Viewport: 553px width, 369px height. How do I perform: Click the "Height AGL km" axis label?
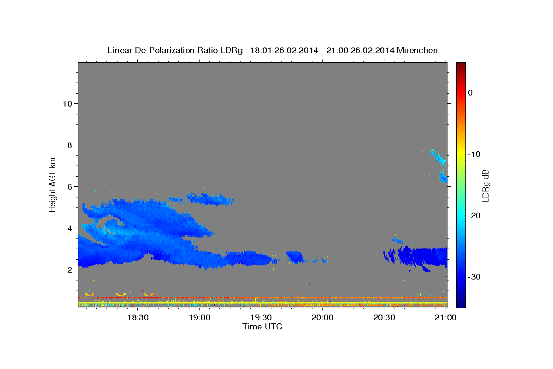pos(53,185)
